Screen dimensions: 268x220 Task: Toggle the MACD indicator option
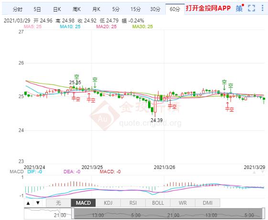tap(83, 203)
